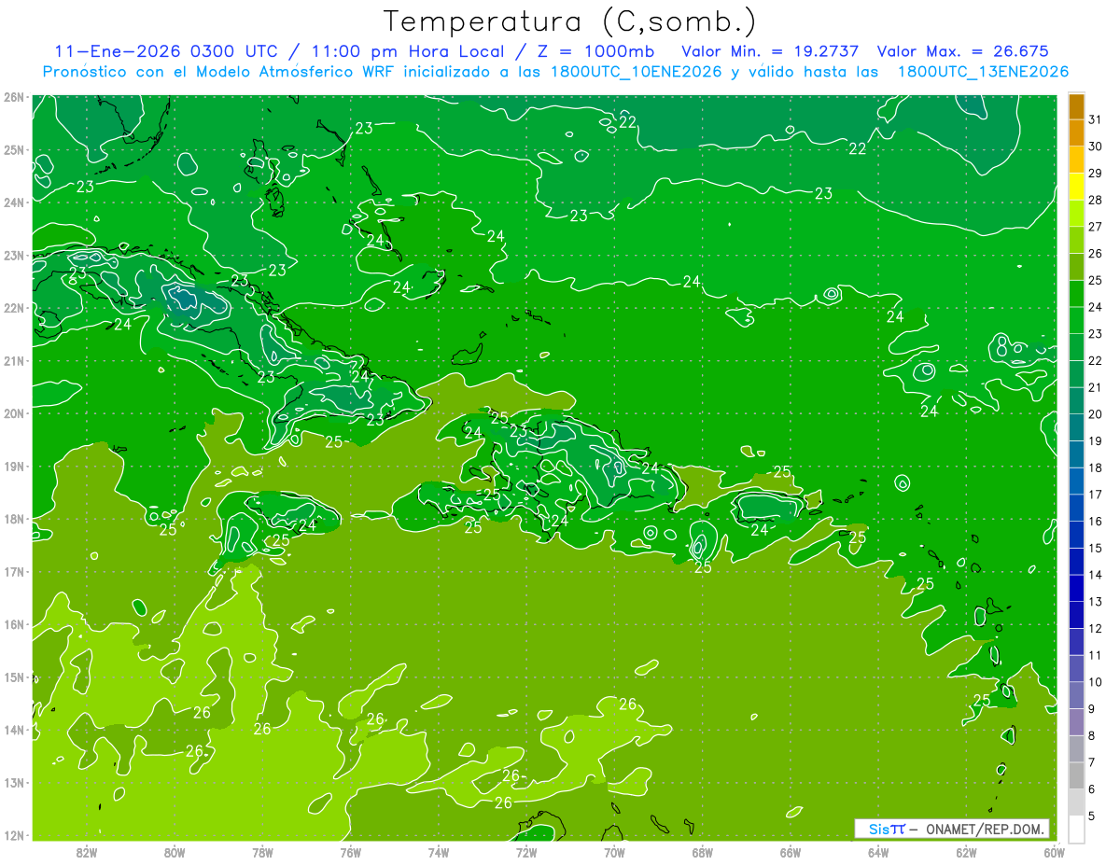The width and height of the screenshot is (1120, 865).
Task: Click the 62W longitude axis label
Action: pyautogui.click(x=966, y=851)
